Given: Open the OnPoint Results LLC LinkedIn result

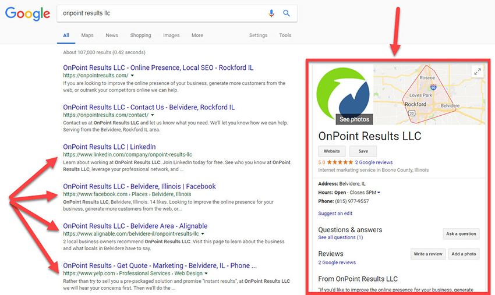Looking at the screenshot, I should (x=109, y=147).
